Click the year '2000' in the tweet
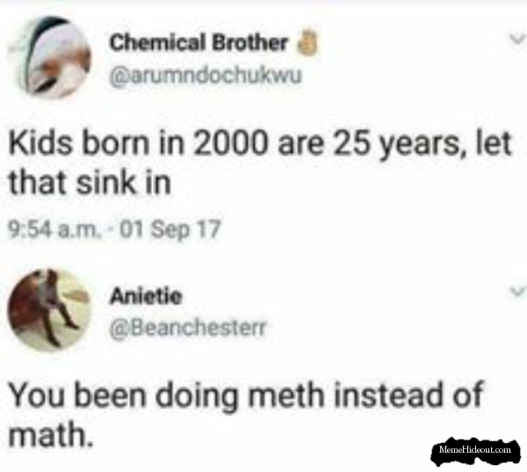The width and height of the screenshot is (527, 472). (x=230, y=143)
